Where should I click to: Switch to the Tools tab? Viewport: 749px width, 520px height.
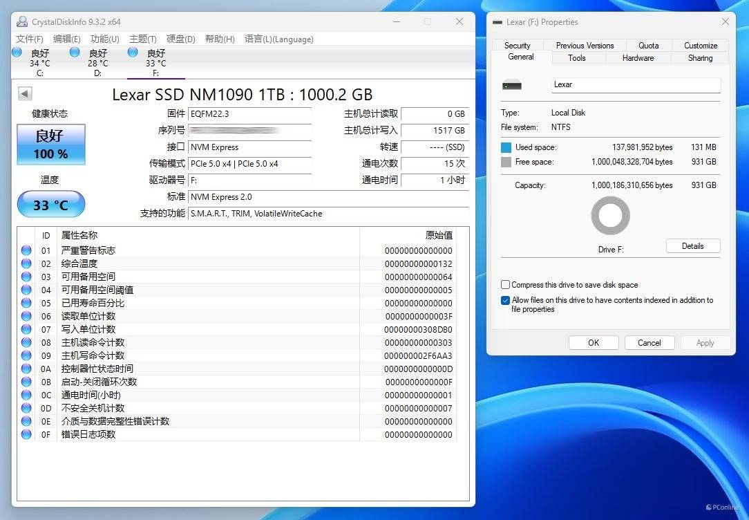576,58
